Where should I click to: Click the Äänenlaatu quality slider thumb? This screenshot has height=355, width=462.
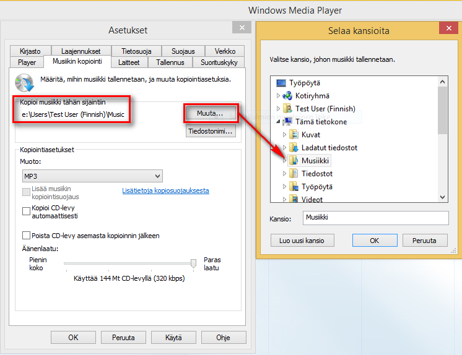point(193,263)
